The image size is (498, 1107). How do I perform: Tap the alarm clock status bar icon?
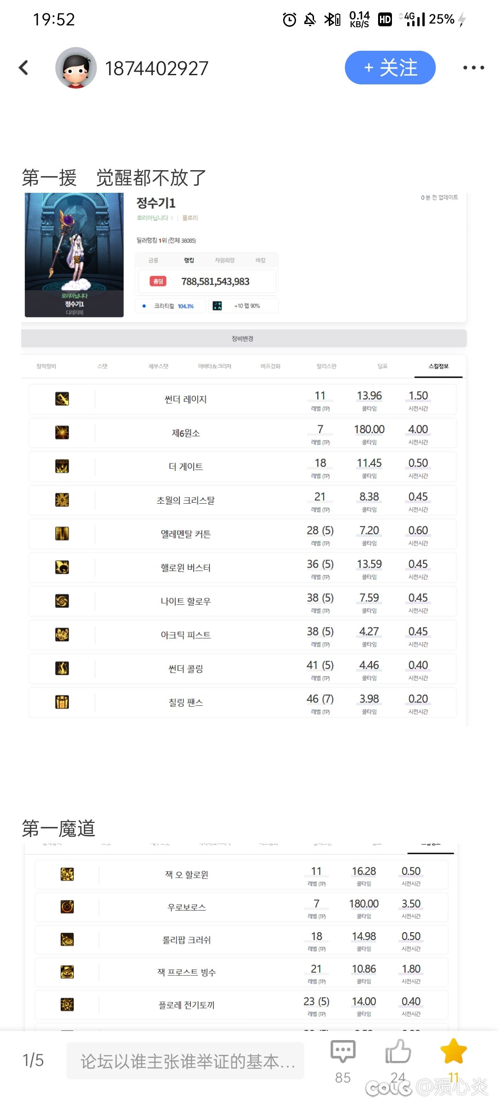[290, 19]
